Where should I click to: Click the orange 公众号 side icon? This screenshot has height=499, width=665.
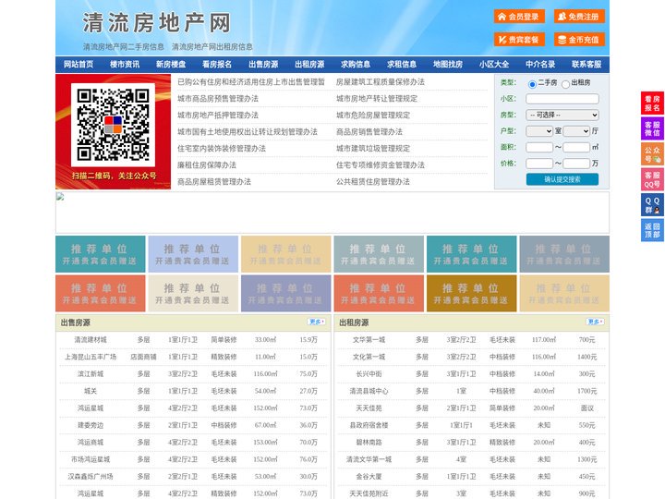652,154
